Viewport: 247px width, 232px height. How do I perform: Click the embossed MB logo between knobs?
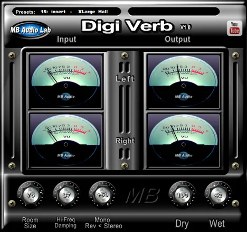click(143, 195)
